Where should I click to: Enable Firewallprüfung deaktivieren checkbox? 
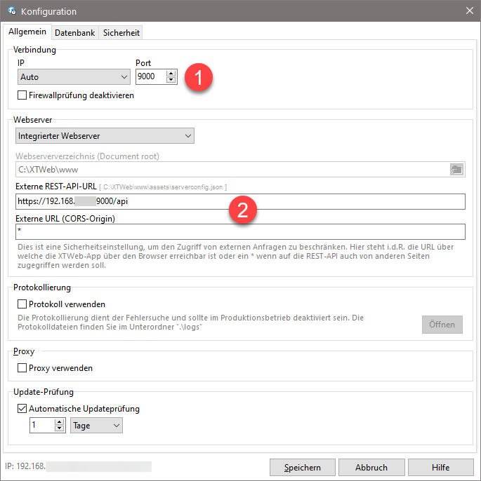click(x=22, y=95)
